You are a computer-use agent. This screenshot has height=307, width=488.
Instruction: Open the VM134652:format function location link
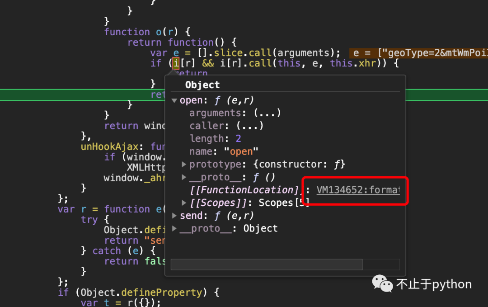tap(358, 190)
